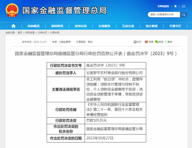This screenshot has height=148, width=192.
Task: Click 行政处罚 in the breadcrumb
Action: tap(42, 33)
